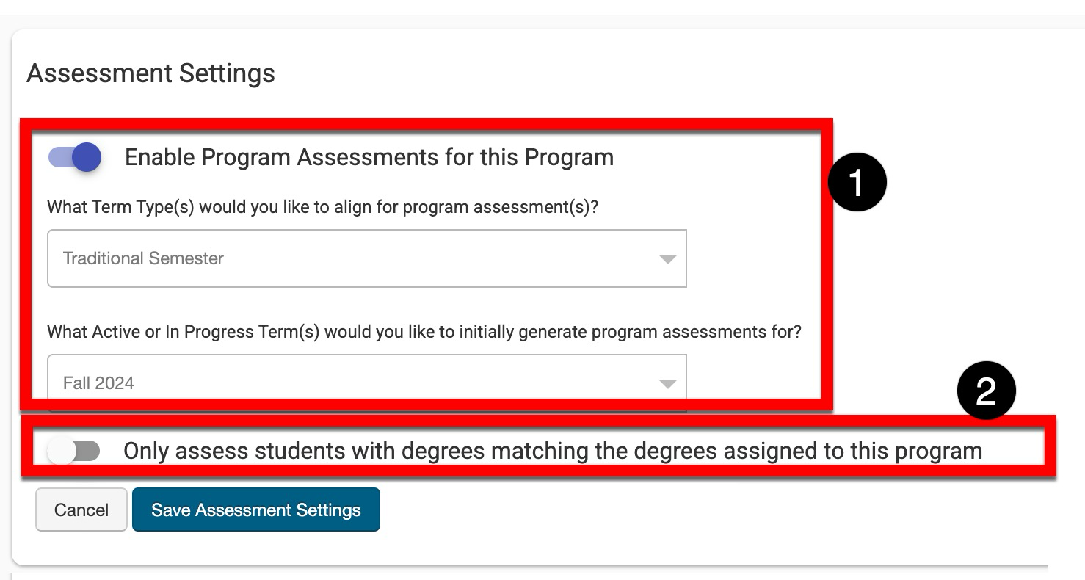Screen dimensions: 1085x580
Task: Click the Assessment Settings heading
Action: pyautogui.click(x=150, y=73)
